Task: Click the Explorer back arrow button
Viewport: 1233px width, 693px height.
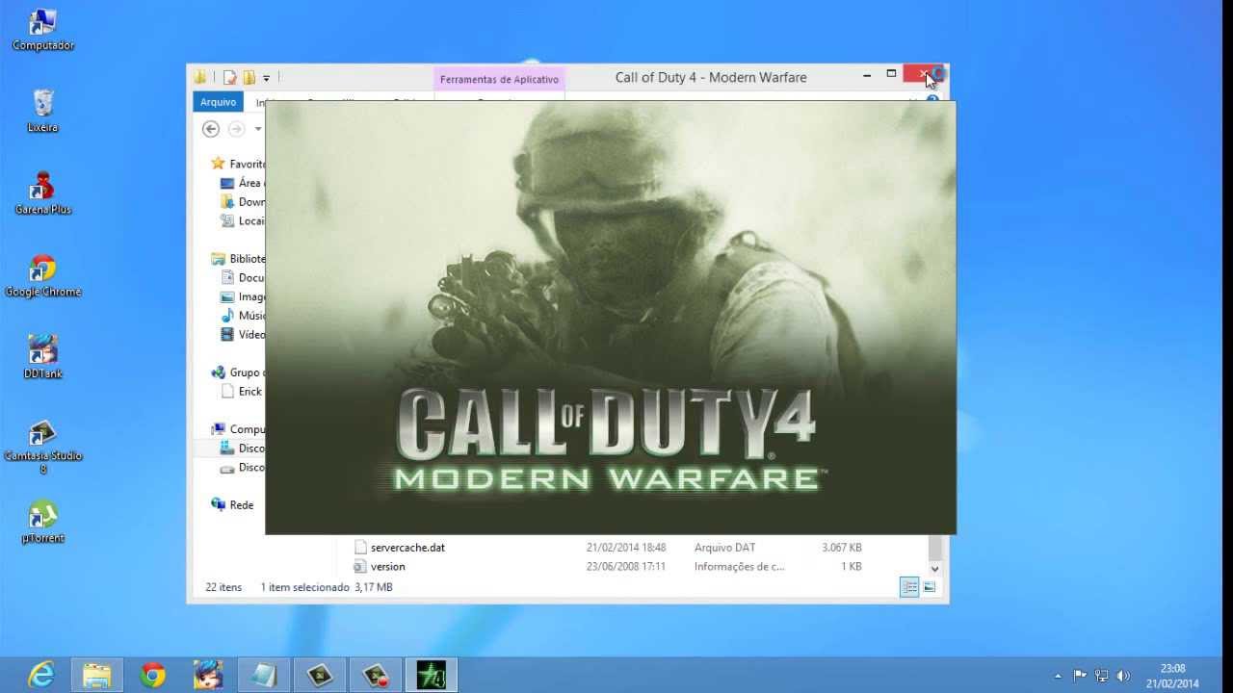Action: pyautogui.click(x=211, y=129)
